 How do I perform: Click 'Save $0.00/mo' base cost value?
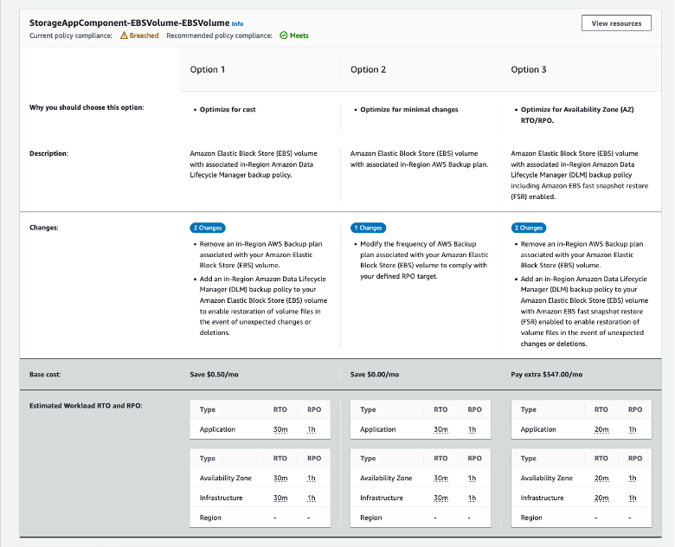click(x=375, y=374)
